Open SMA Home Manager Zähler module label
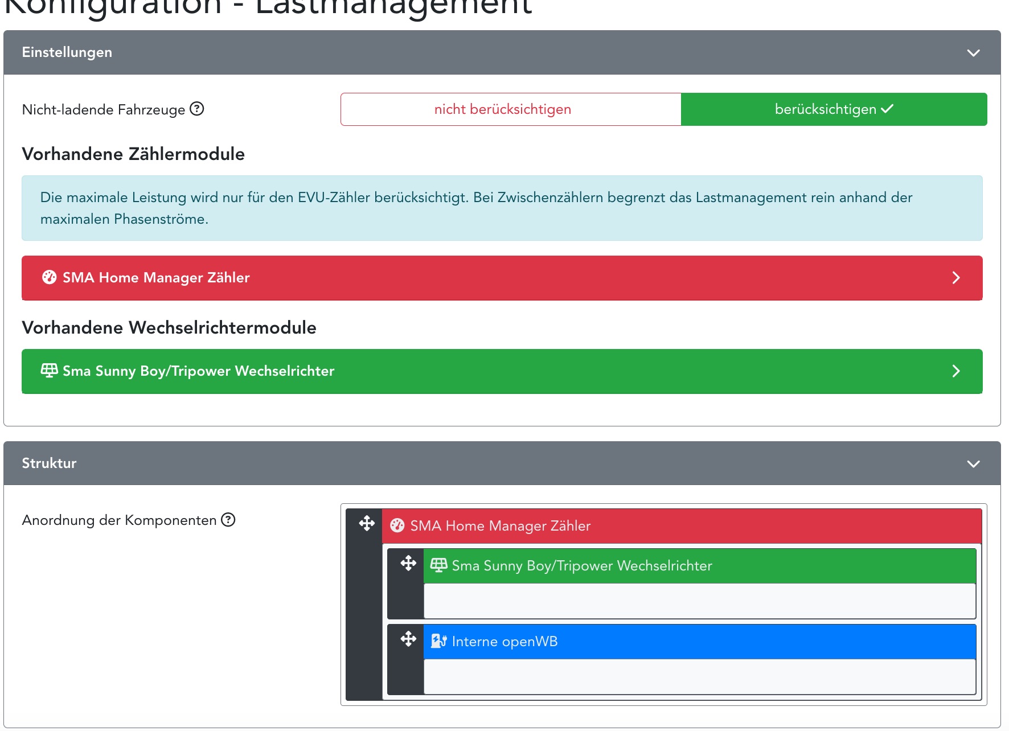The image size is (1009, 731). click(156, 278)
